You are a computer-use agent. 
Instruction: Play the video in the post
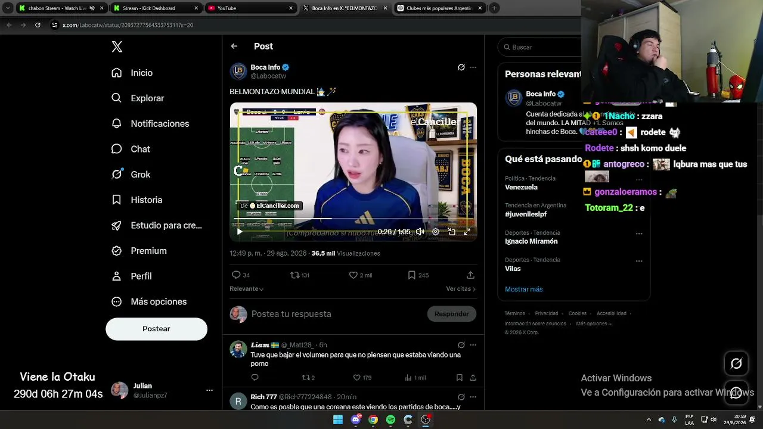pyautogui.click(x=240, y=232)
